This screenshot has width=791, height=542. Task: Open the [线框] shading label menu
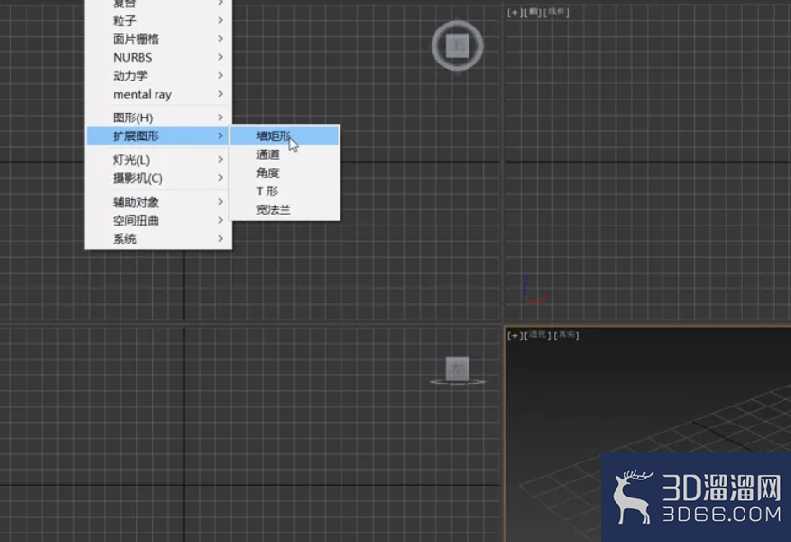pos(557,11)
